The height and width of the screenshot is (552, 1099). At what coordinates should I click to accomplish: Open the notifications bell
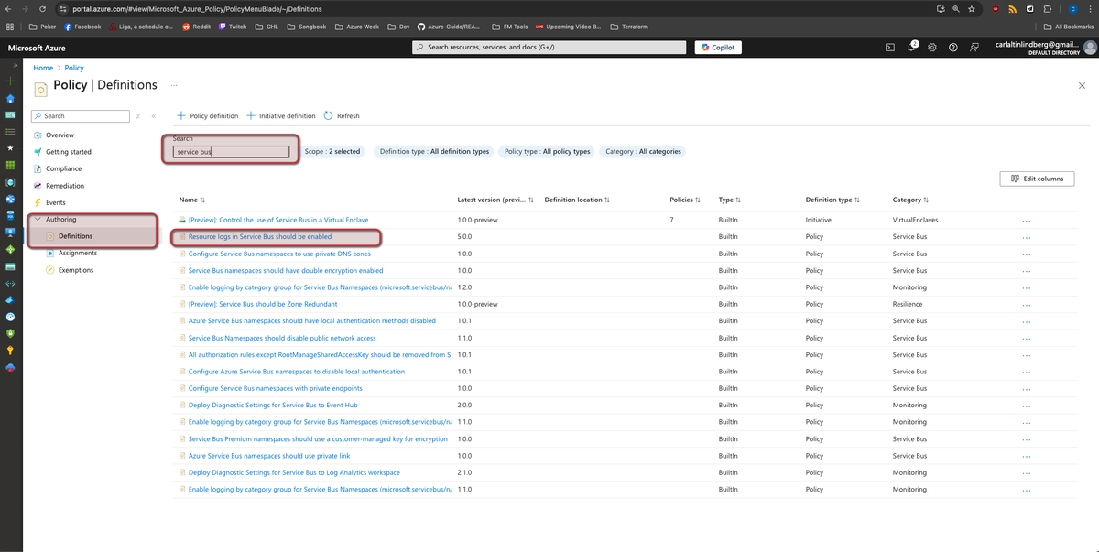pyautogui.click(x=912, y=47)
